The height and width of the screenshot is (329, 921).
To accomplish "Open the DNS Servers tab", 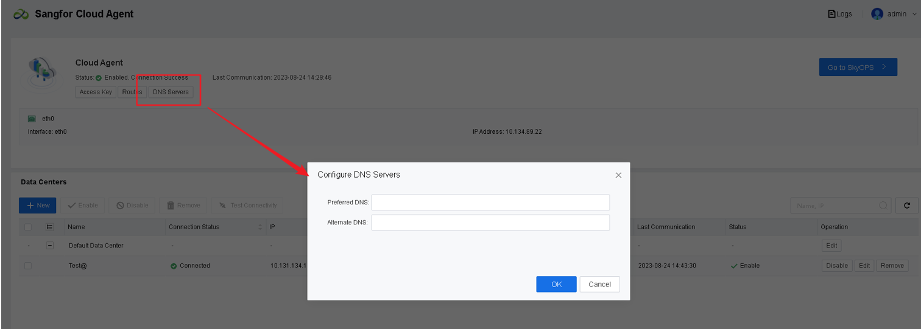I will point(171,92).
